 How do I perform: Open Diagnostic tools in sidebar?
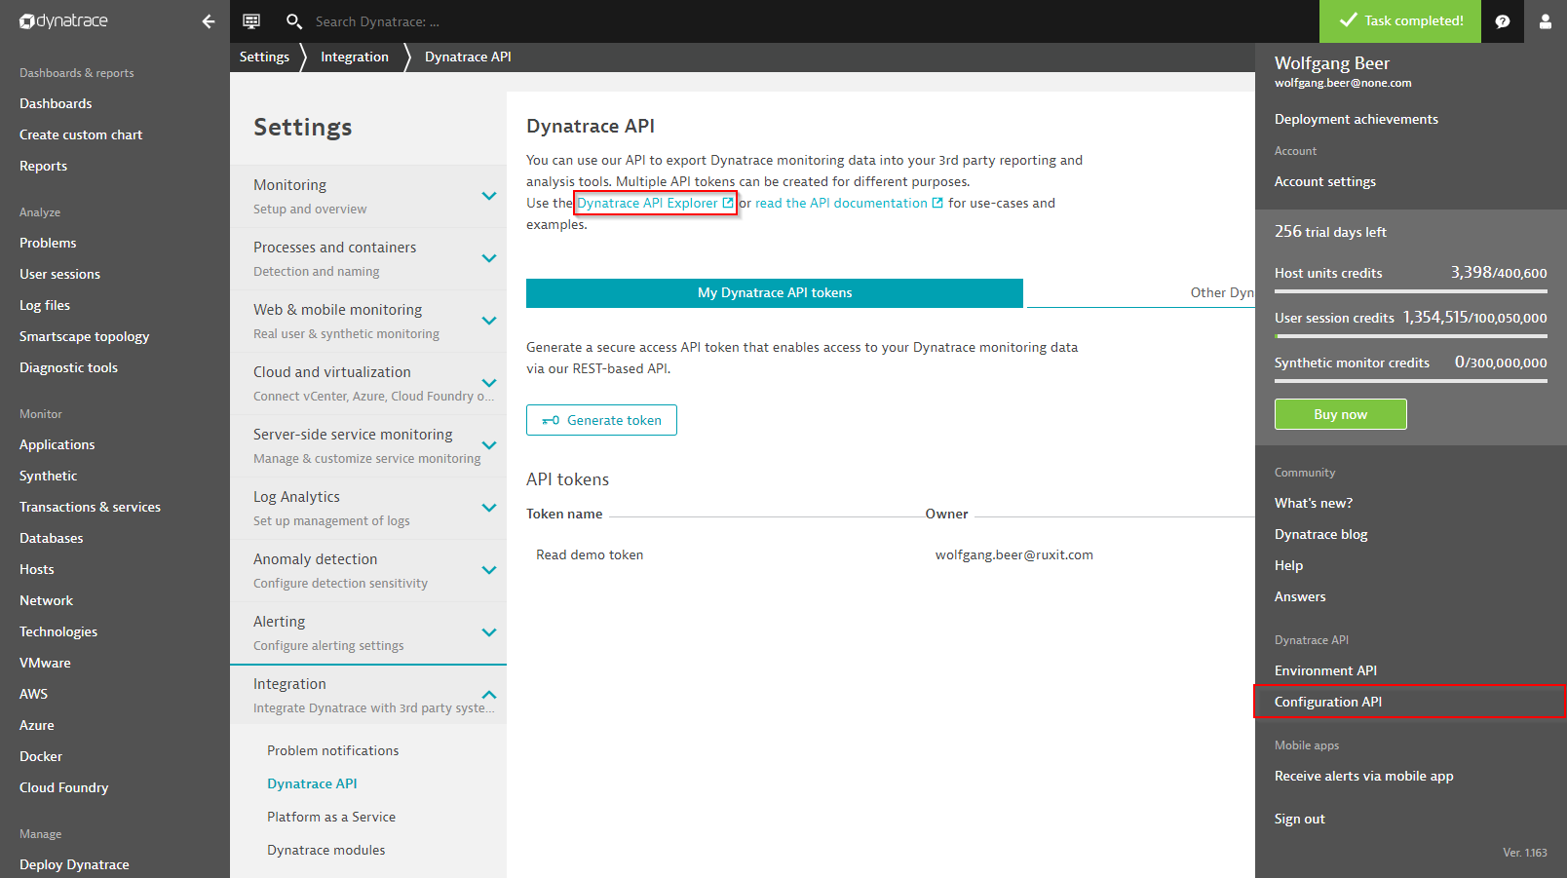68,367
